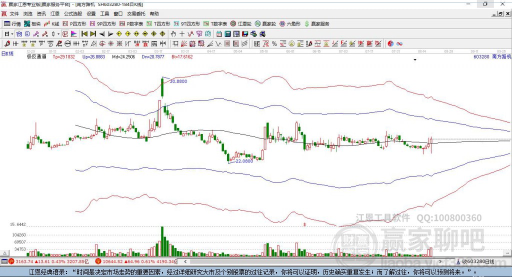Click 收603280日线 status entry

(478, 261)
